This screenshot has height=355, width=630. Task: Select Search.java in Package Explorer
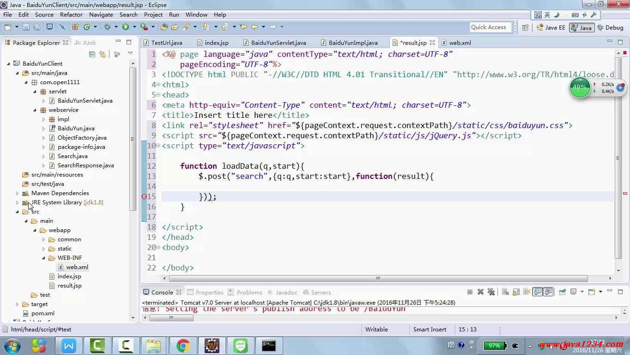pyautogui.click(x=73, y=156)
